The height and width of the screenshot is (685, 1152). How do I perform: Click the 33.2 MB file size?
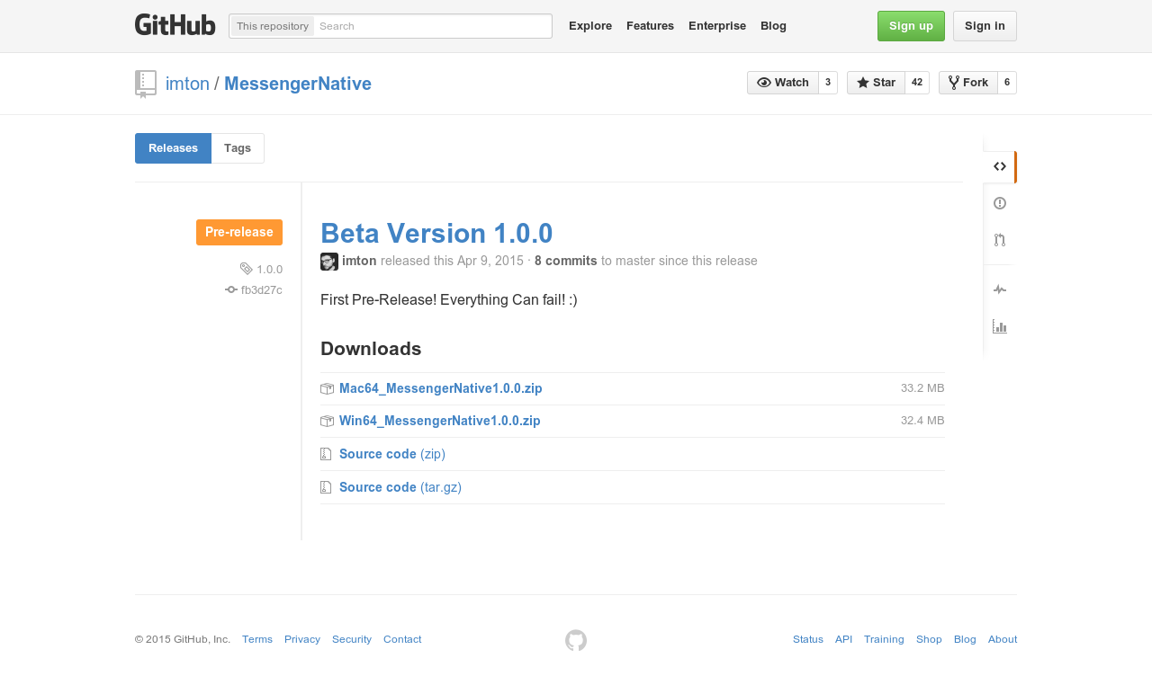(x=922, y=388)
